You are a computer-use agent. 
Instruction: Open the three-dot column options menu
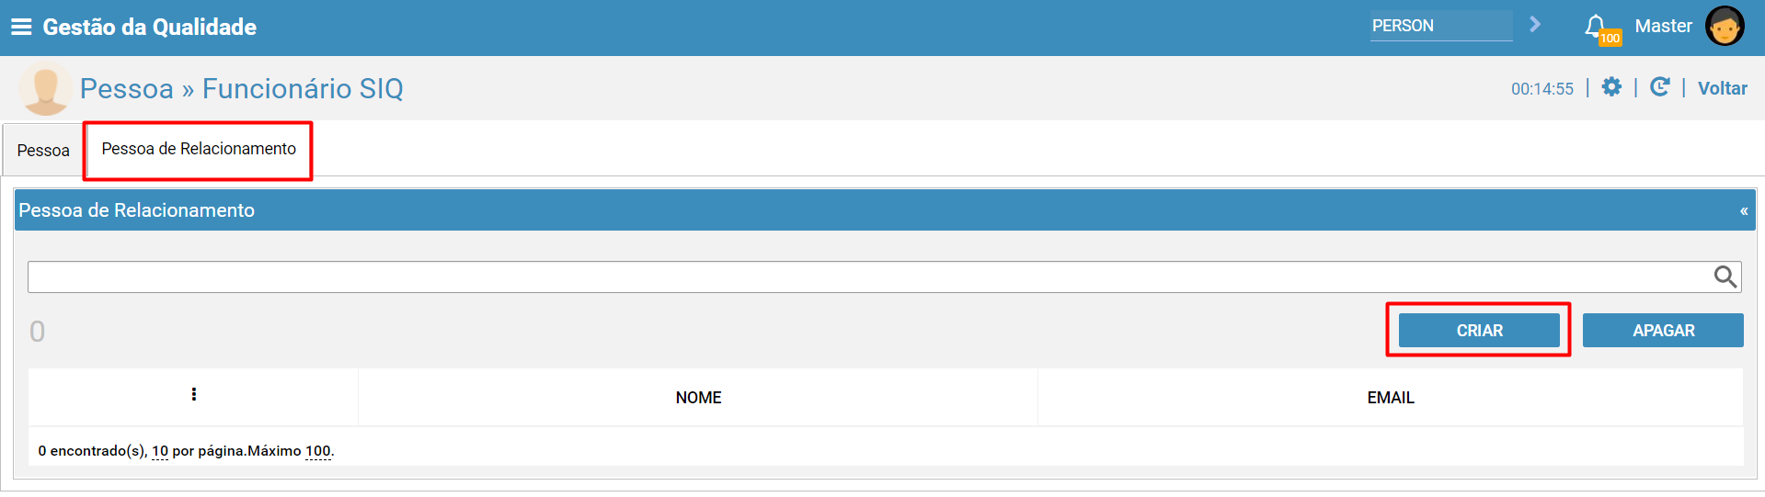pos(193,394)
